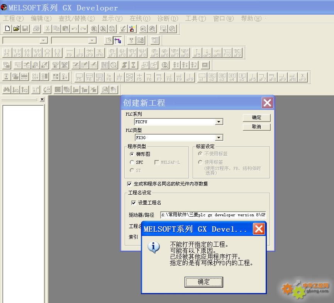
Task: Insert closed contact with F6 ladder icon
Action: (27, 52)
